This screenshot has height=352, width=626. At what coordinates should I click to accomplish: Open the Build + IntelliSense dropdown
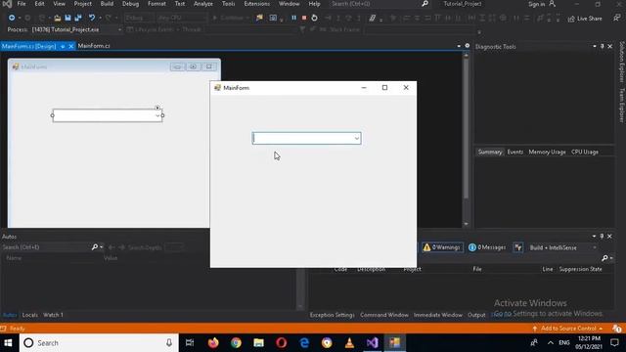(x=563, y=247)
